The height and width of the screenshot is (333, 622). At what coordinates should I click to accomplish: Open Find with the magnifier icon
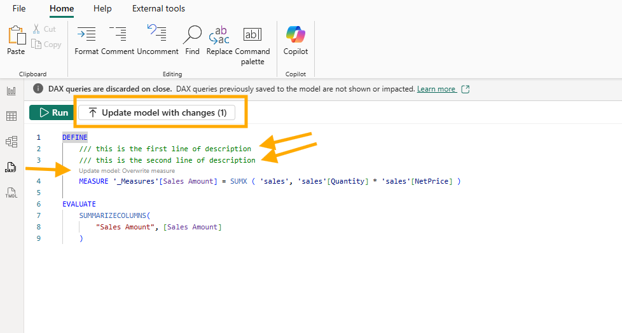pyautogui.click(x=193, y=40)
